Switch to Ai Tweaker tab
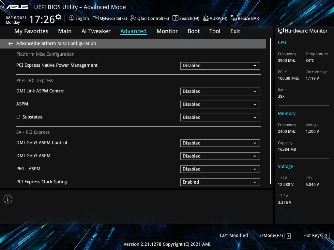The image size is (334, 250). coord(96,31)
